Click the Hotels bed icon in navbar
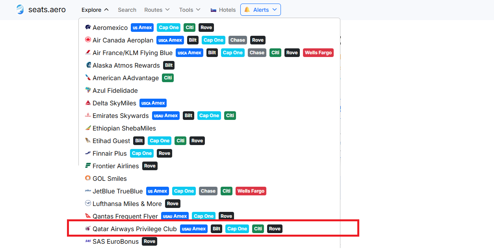Viewport: 494px width, 250px height. (214, 10)
